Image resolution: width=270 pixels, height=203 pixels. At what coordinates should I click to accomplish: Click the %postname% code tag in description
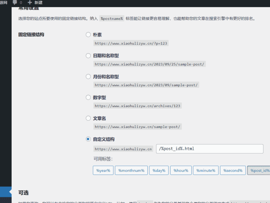(x=112, y=18)
